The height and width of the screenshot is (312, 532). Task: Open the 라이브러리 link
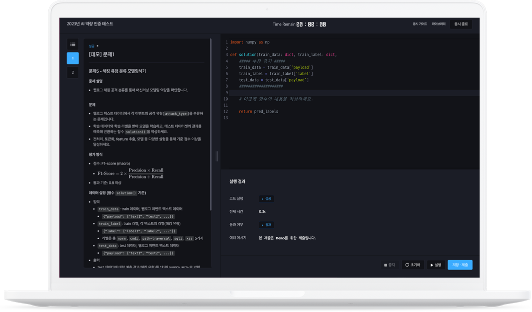pyautogui.click(x=439, y=24)
